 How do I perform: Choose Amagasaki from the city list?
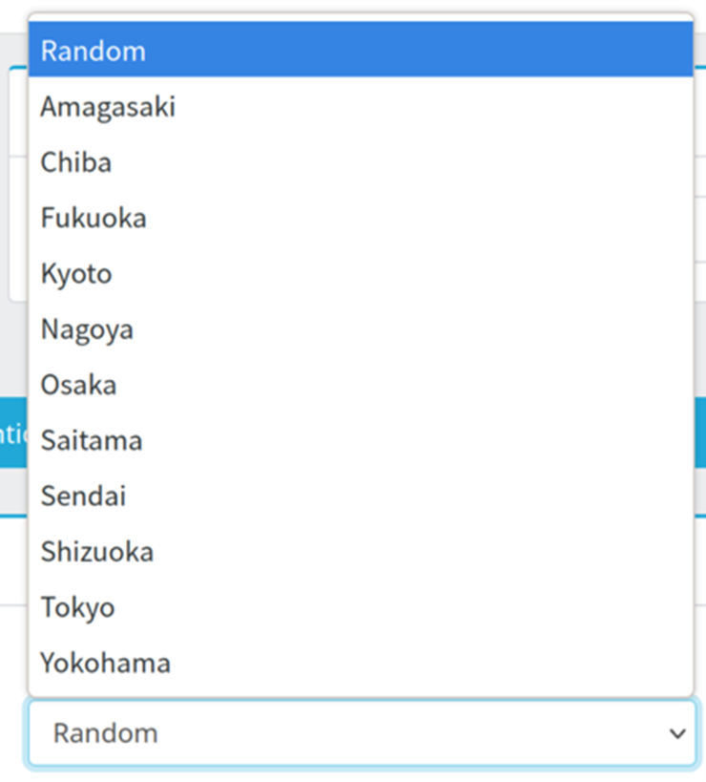click(x=361, y=106)
